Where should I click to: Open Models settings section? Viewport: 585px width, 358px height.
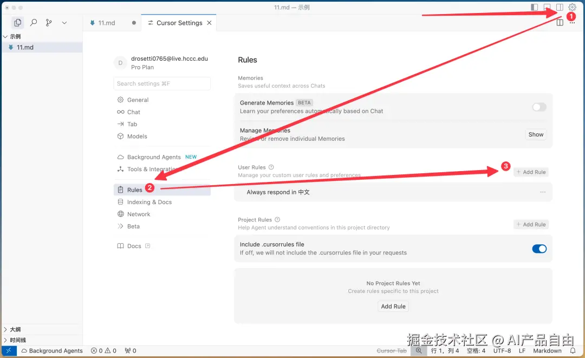[x=162, y=136]
